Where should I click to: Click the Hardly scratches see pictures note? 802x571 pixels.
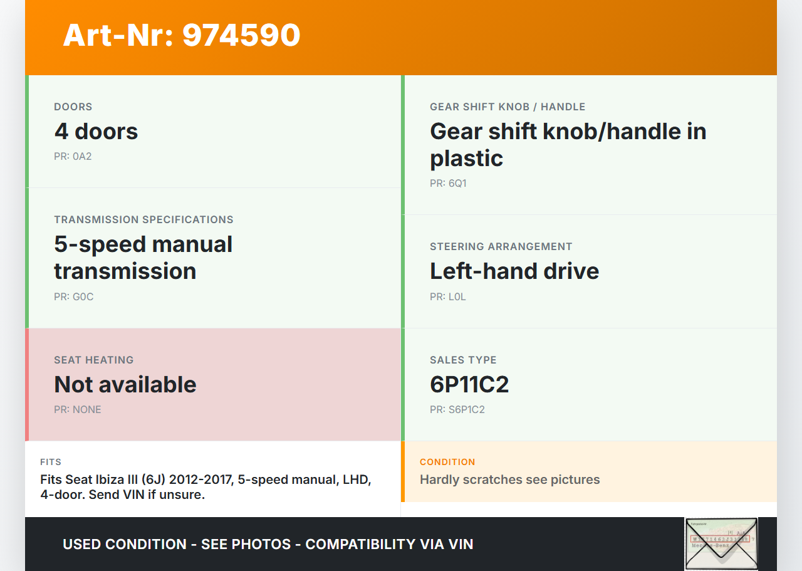(509, 480)
